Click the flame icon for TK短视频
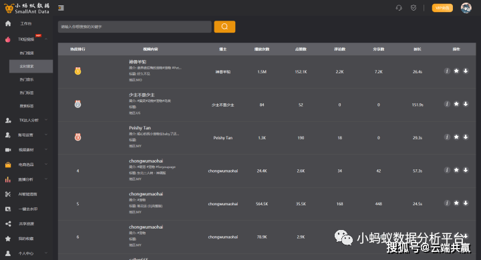481x260 pixels. (8, 39)
